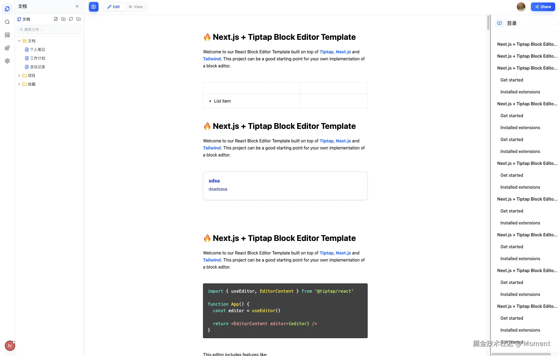Open the Tailwind link in first paragraph
The width and height of the screenshot is (559, 356).
pos(212,59)
